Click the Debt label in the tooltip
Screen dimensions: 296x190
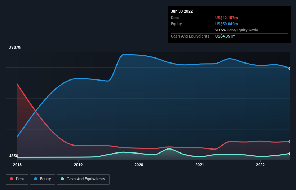[x=175, y=18]
